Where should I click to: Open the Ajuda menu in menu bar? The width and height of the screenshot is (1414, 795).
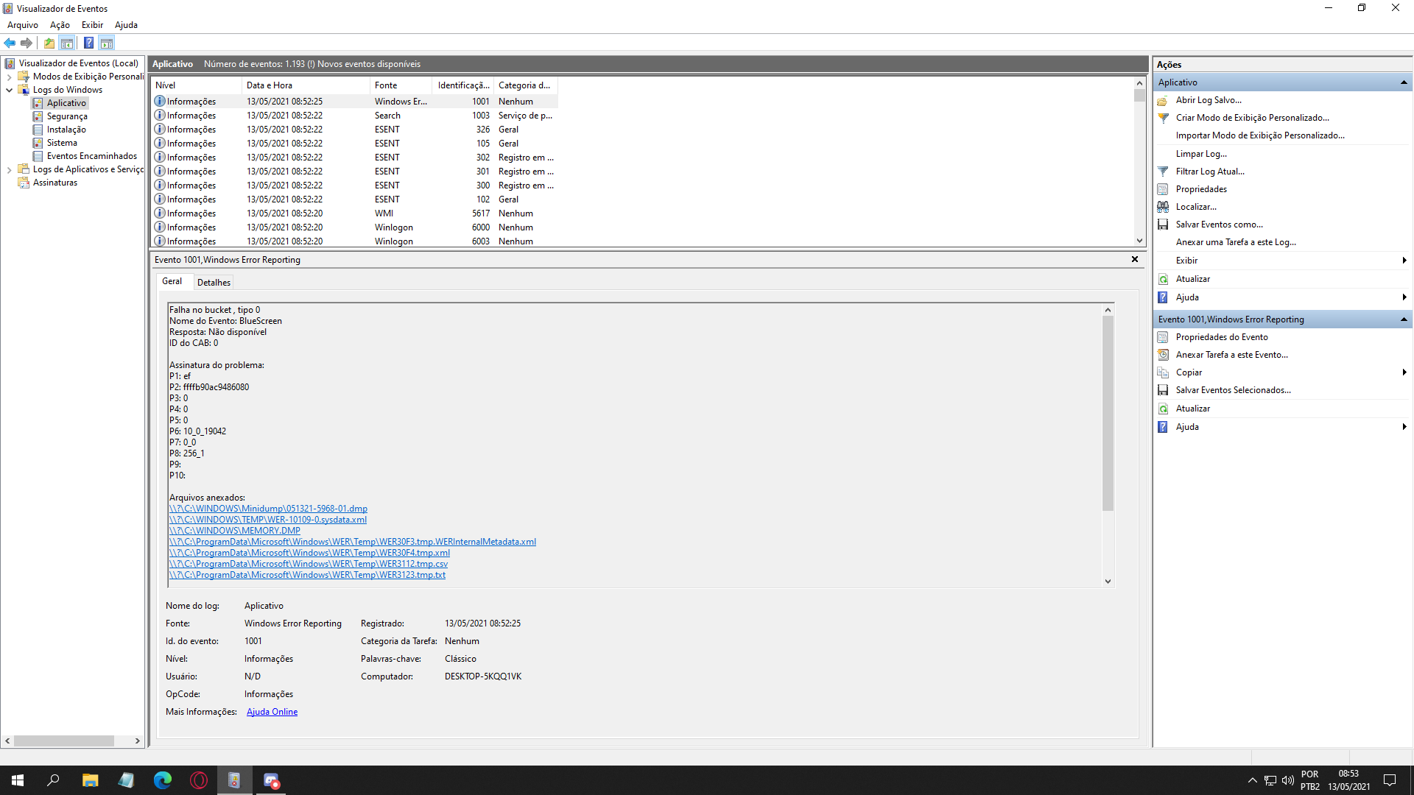point(126,25)
